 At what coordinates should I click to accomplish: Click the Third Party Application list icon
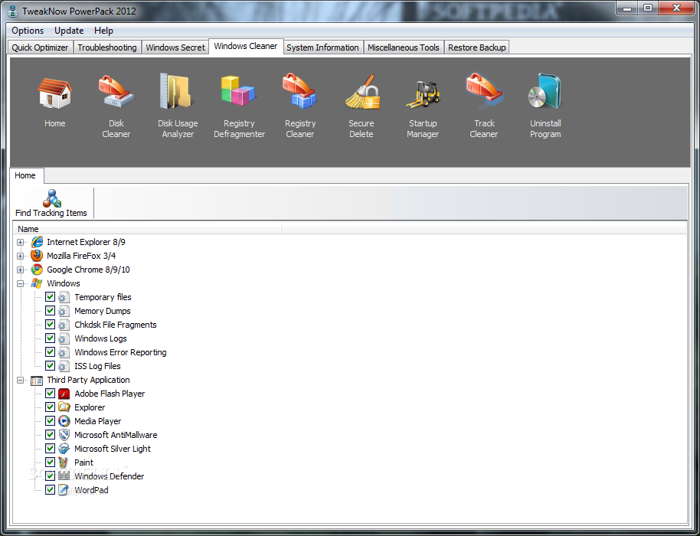pyautogui.click(x=37, y=381)
